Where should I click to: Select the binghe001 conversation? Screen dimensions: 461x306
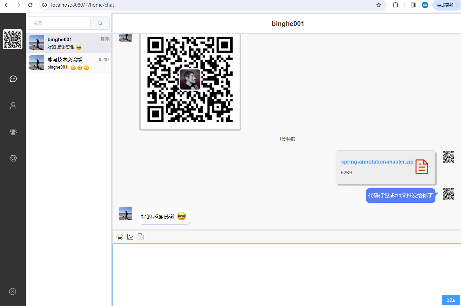click(x=69, y=43)
